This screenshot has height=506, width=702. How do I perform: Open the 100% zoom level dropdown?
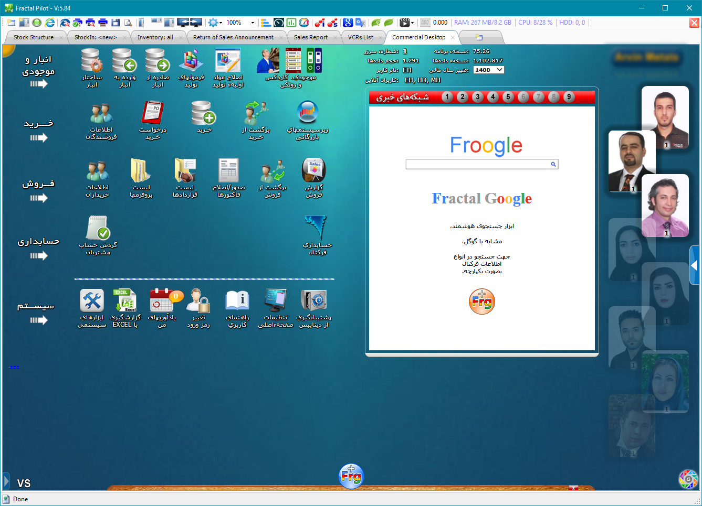pos(253,23)
